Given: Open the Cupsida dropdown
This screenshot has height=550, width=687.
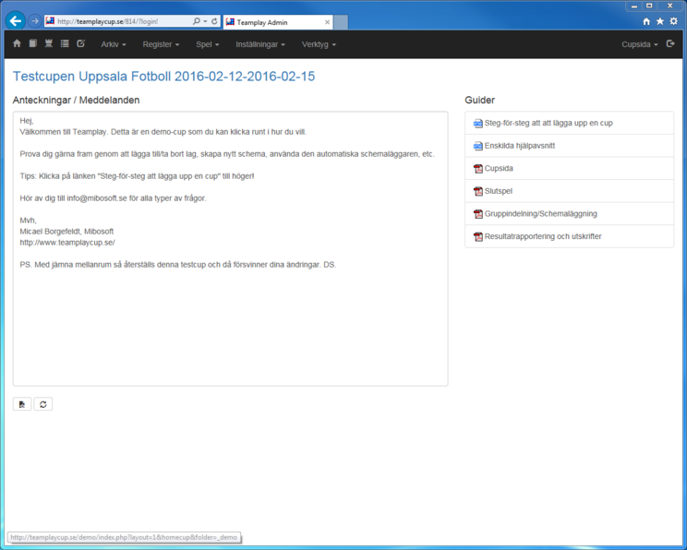Looking at the screenshot, I should [x=639, y=44].
